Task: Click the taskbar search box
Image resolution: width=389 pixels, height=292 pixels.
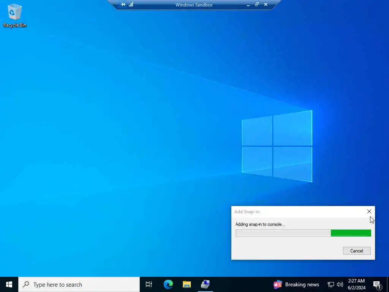Action: click(79, 284)
